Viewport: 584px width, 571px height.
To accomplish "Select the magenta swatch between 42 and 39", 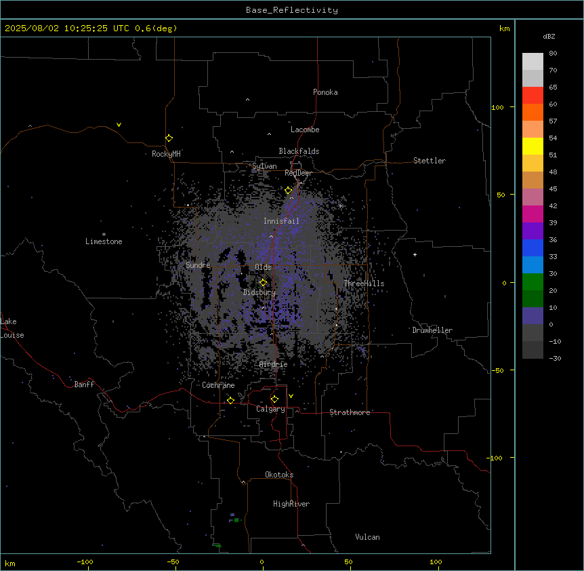I will click(533, 214).
